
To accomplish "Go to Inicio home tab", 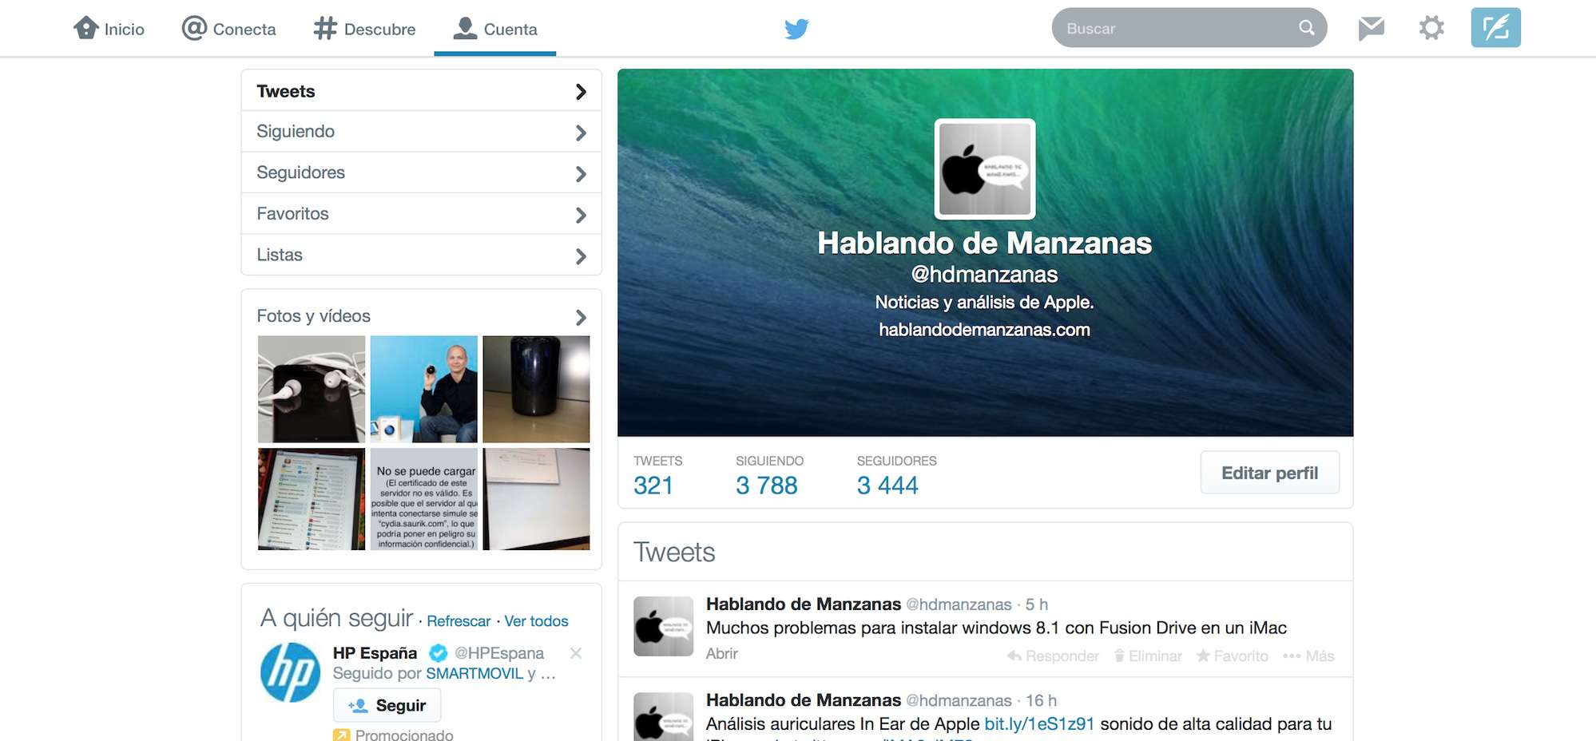I will (109, 29).
